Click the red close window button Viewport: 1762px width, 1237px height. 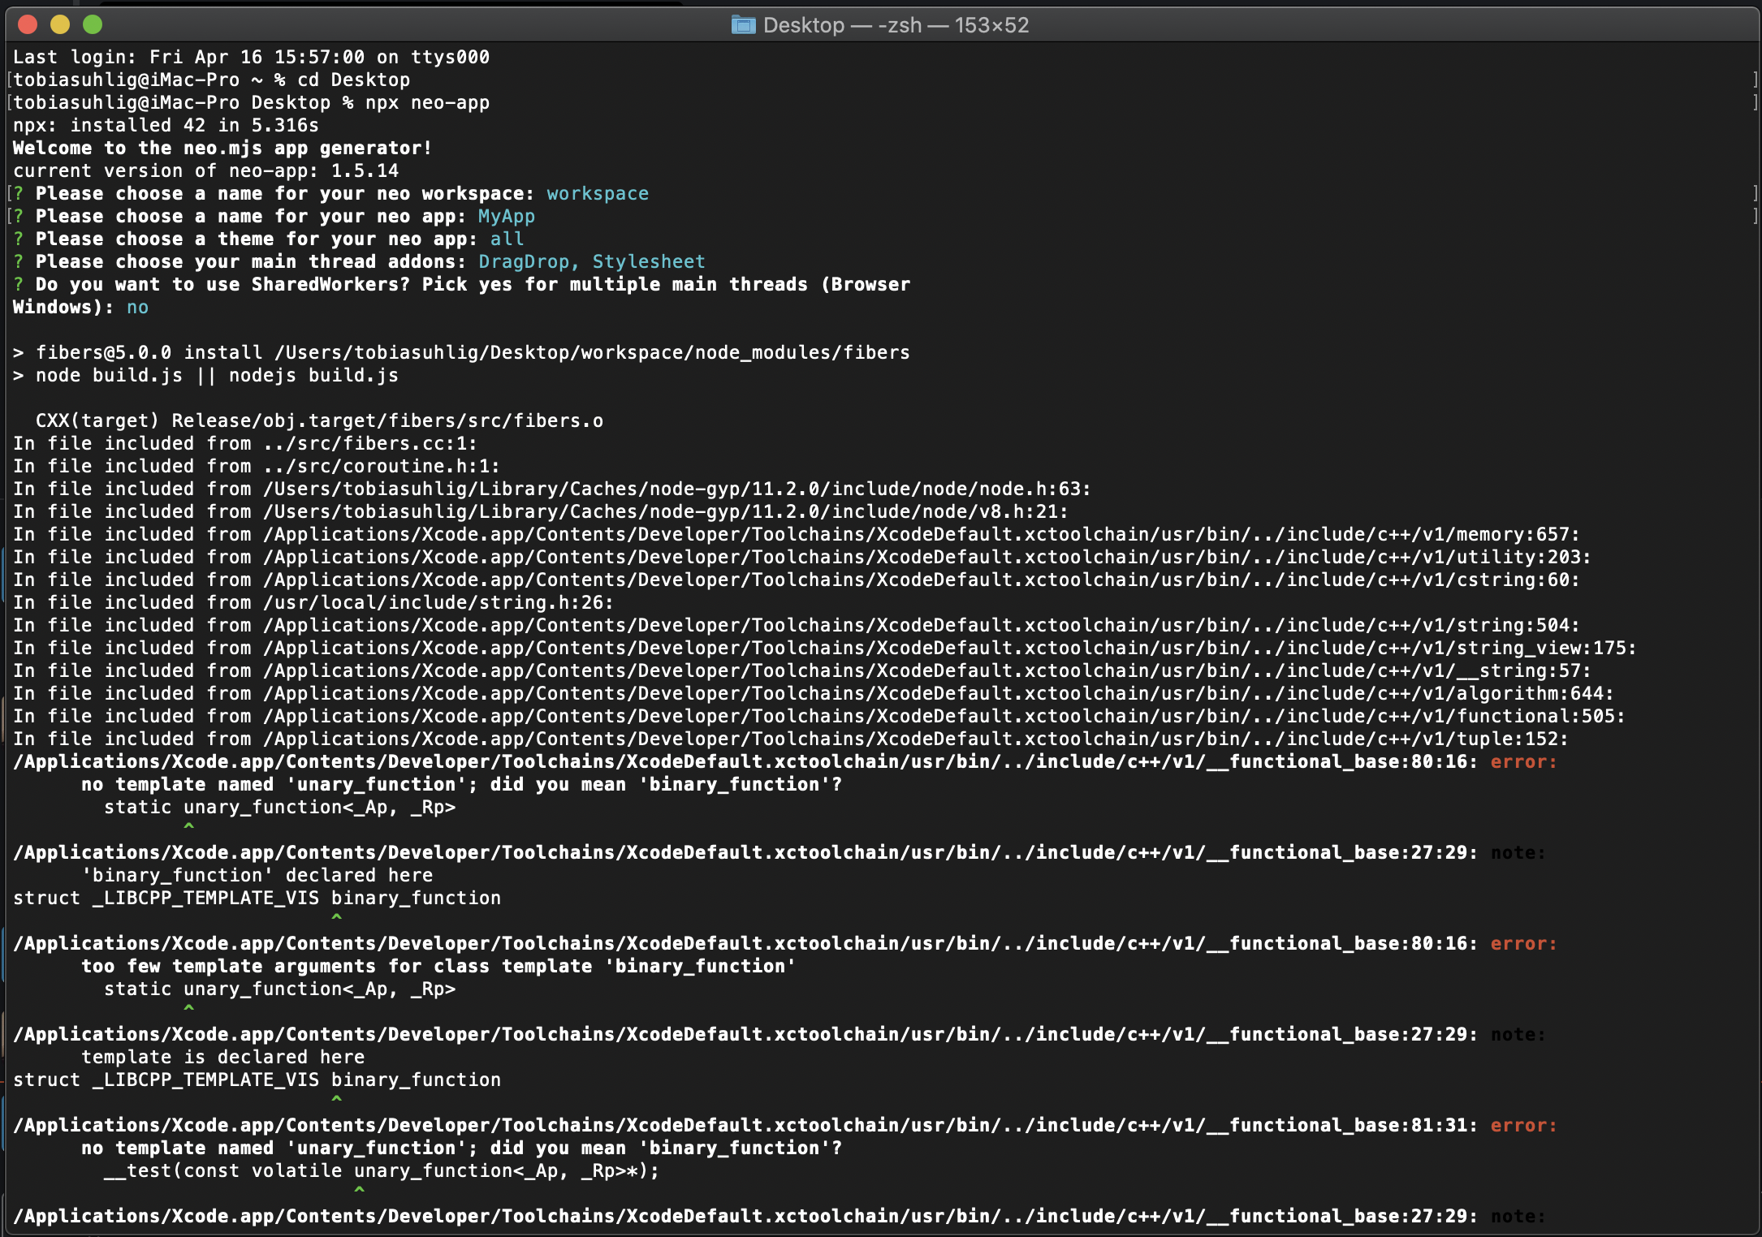[x=28, y=25]
